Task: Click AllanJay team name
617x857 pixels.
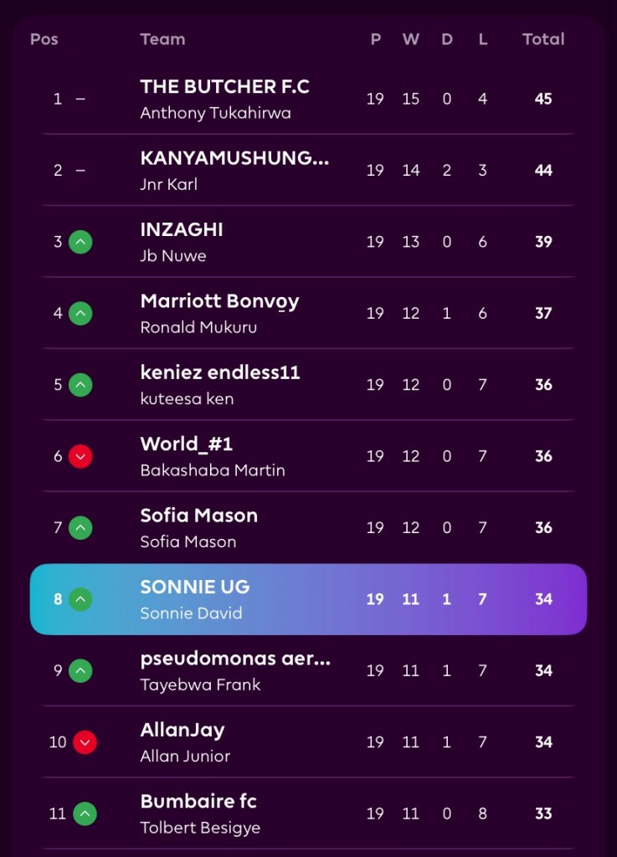Action: [183, 730]
